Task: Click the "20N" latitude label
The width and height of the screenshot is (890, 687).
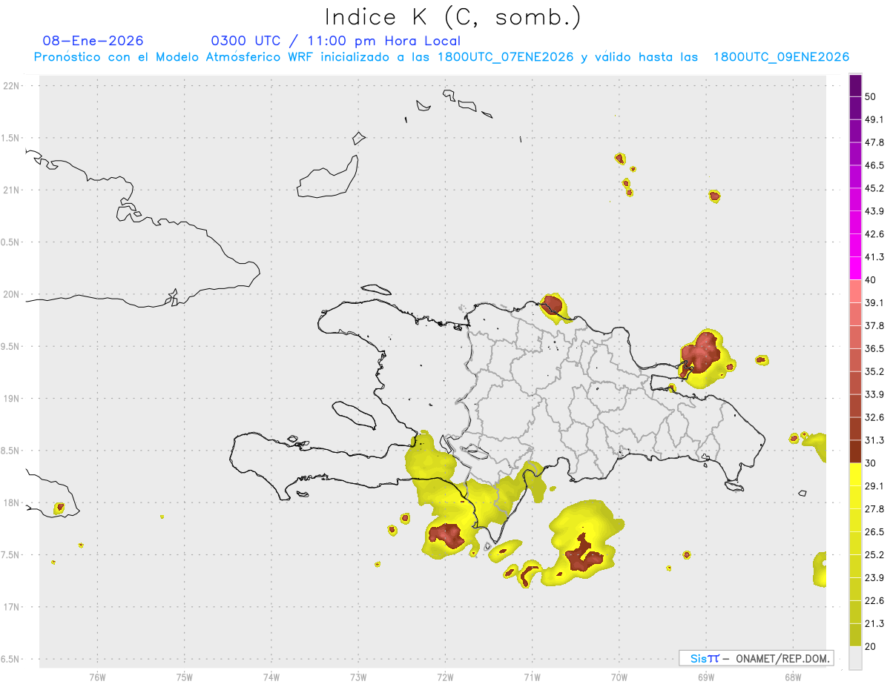Action: pyautogui.click(x=12, y=294)
